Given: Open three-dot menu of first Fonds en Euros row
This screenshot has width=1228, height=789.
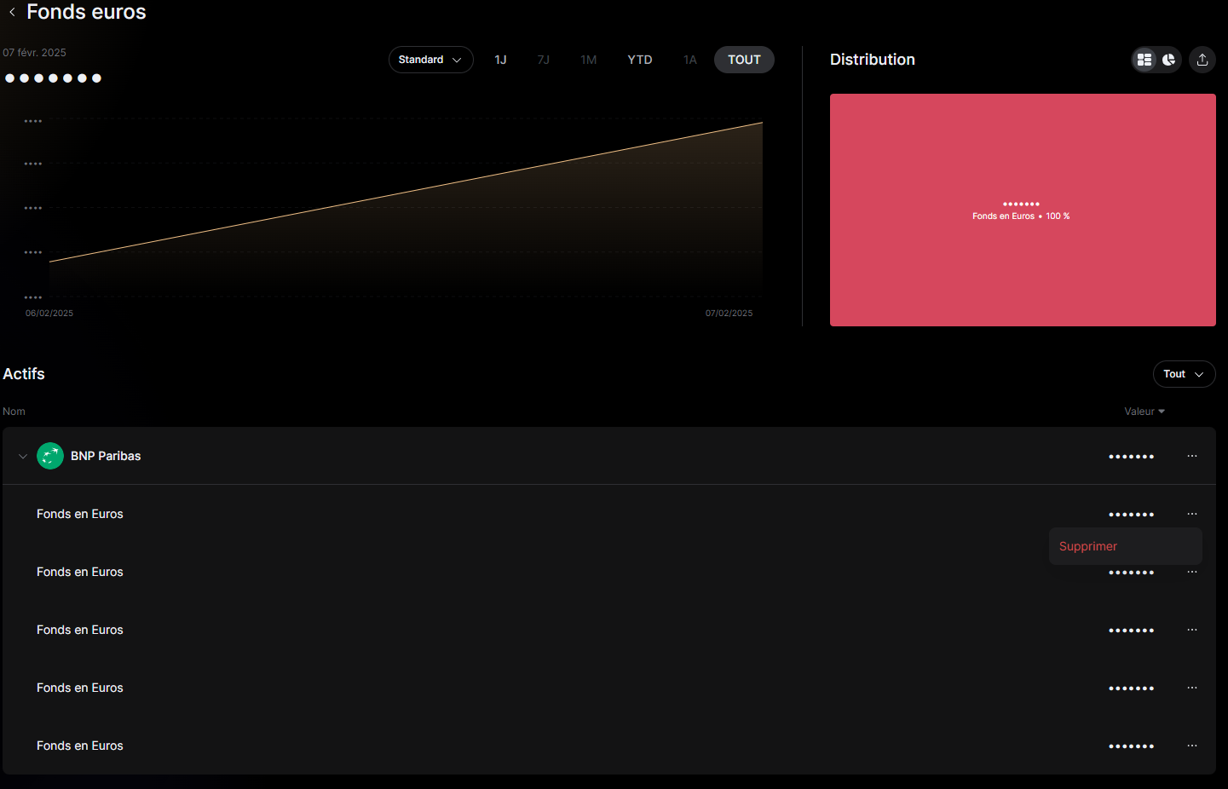Looking at the screenshot, I should tap(1192, 514).
